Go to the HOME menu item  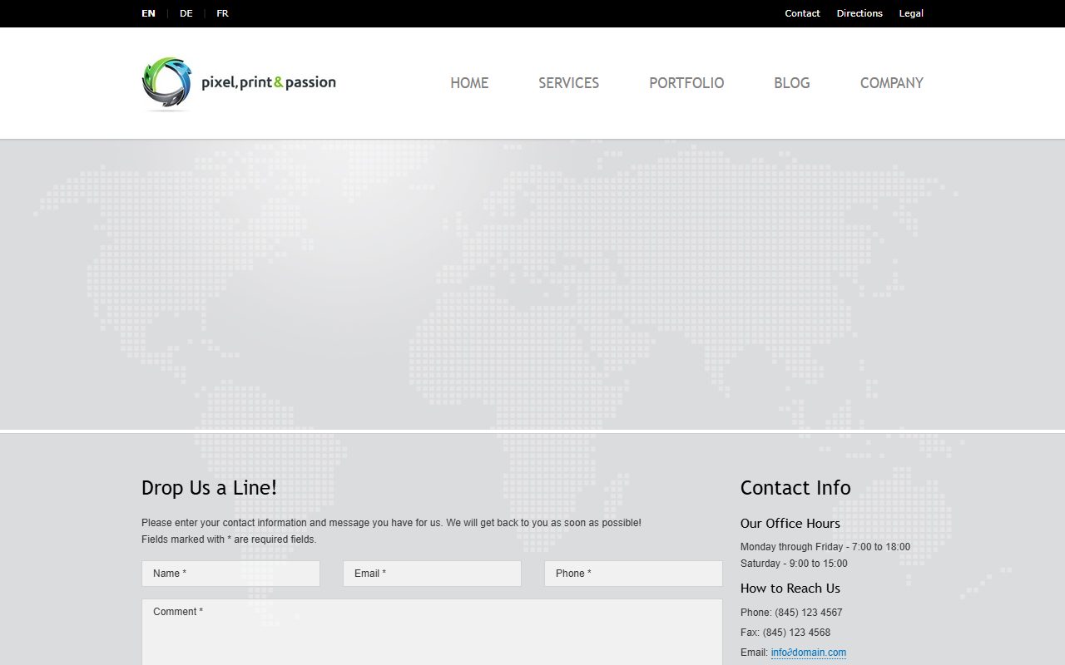(469, 83)
